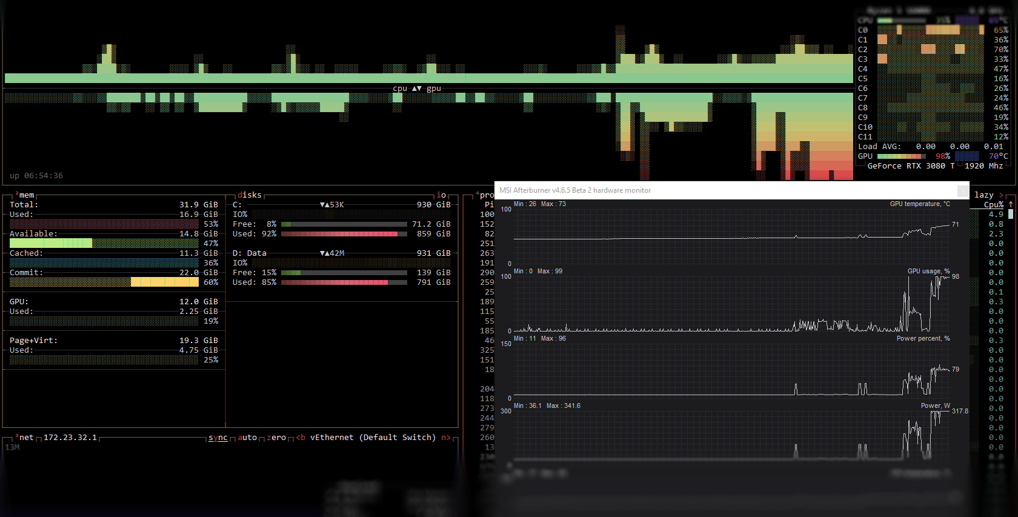Screen dimensions: 1018x517
Task: Click the 'gpu' graph label
Action: click(x=434, y=88)
